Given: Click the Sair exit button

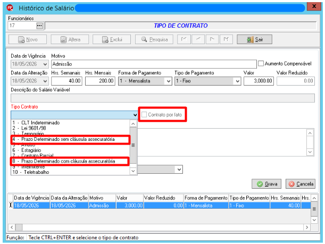Looking at the screenshot, I should pos(255,39).
